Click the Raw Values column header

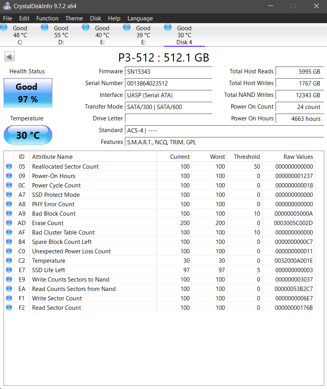tap(289, 157)
